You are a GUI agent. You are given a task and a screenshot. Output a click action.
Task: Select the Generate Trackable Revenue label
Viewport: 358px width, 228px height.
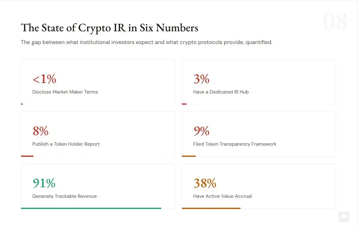click(64, 196)
